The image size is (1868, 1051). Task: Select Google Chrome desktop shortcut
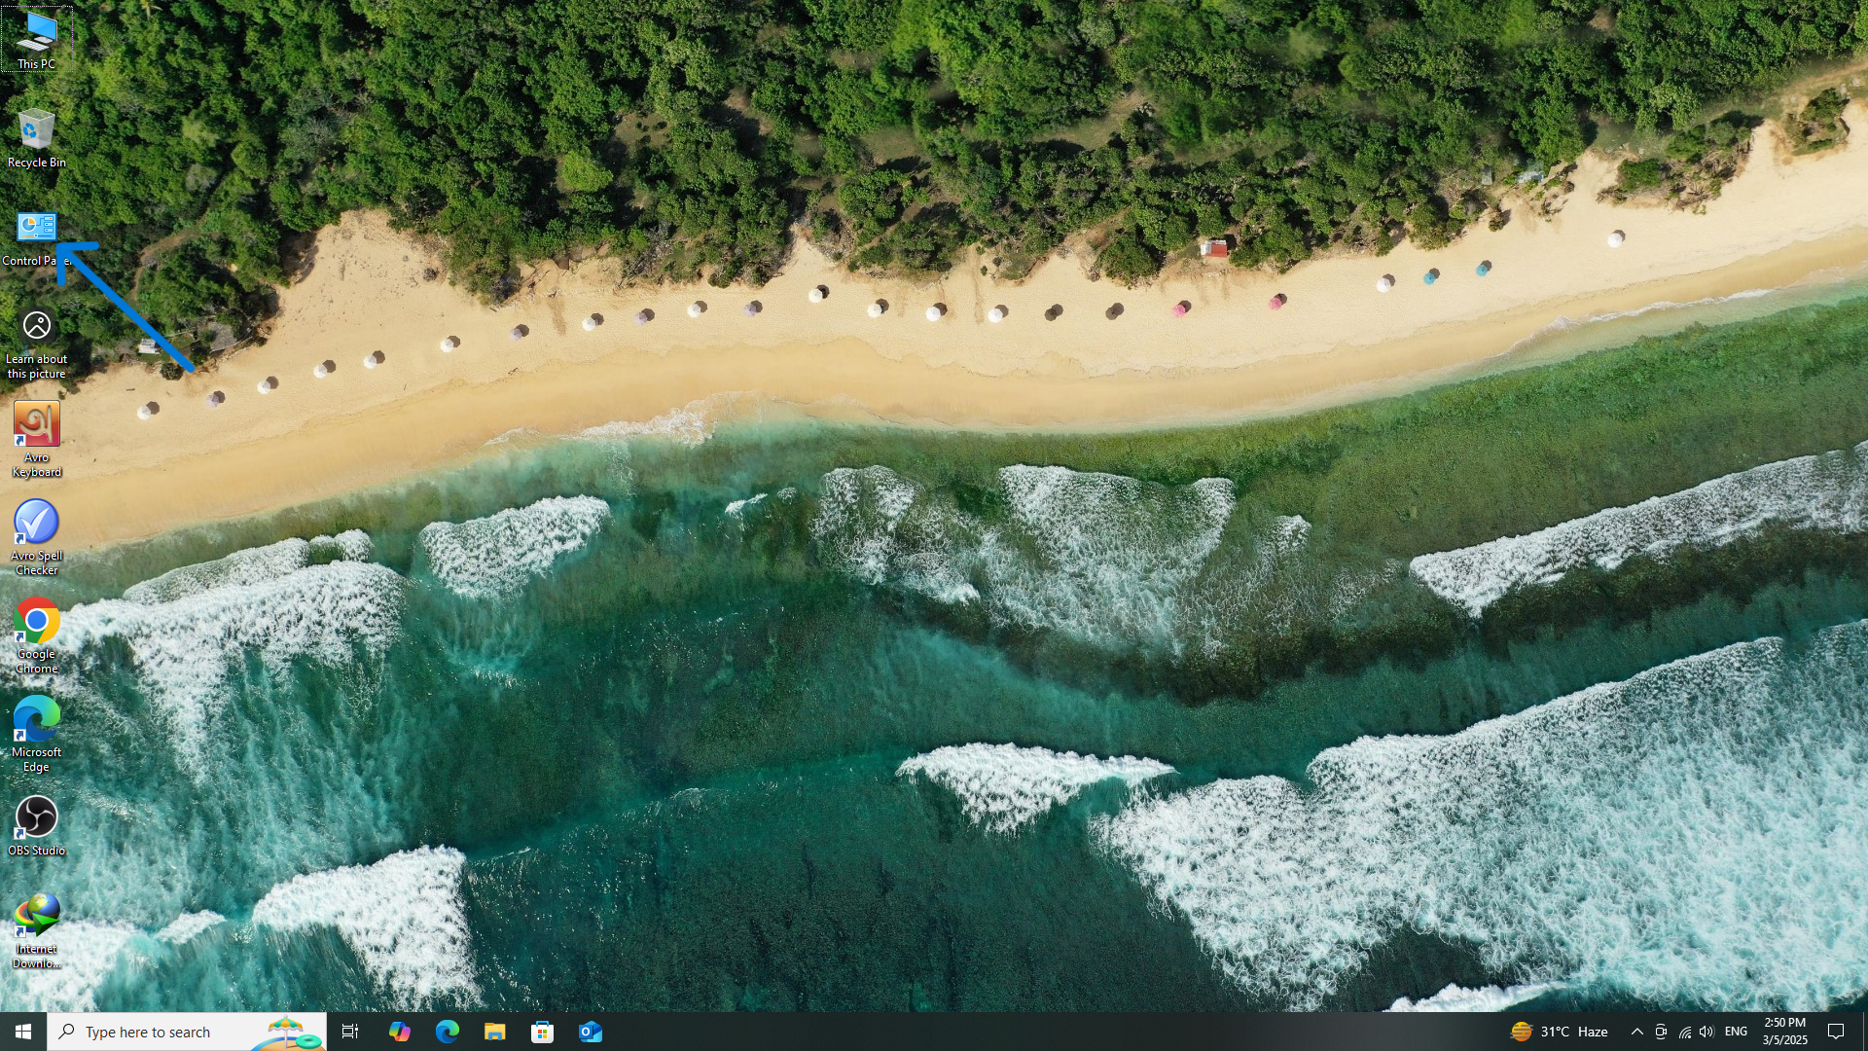click(36, 631)
